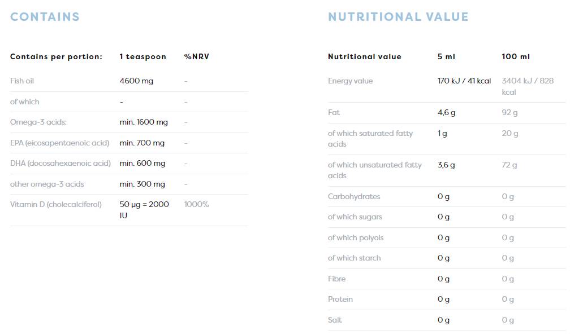Select the Energy value row label
The image size is (570, 335).
click(350, 81)
